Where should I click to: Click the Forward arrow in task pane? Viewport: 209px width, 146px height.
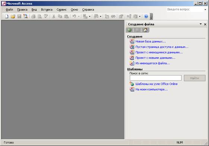coord(137,30)
